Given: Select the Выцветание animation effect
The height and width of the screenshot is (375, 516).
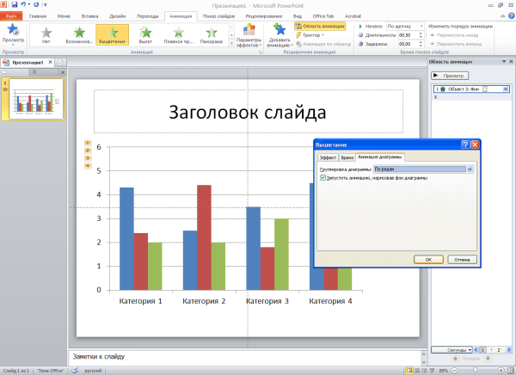Looking at the screenshot, I should 112,35.
